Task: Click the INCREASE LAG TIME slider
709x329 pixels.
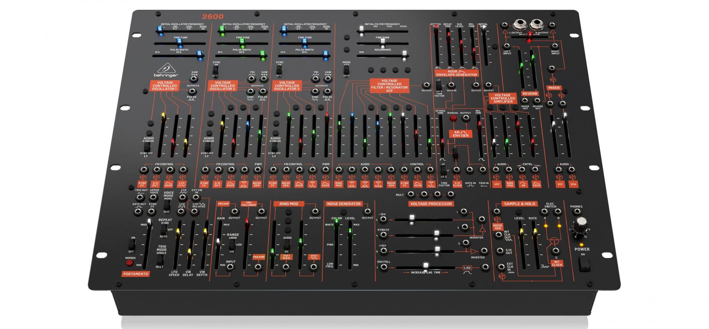Action: (x=425, y=267)
